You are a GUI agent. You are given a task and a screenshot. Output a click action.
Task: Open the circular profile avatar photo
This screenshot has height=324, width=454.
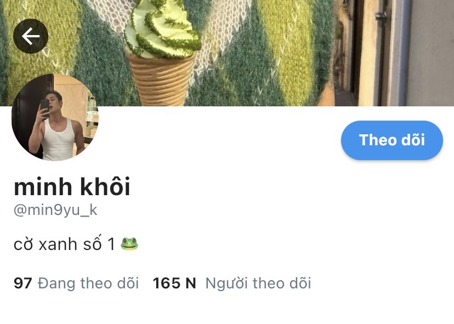click(55, 117)
